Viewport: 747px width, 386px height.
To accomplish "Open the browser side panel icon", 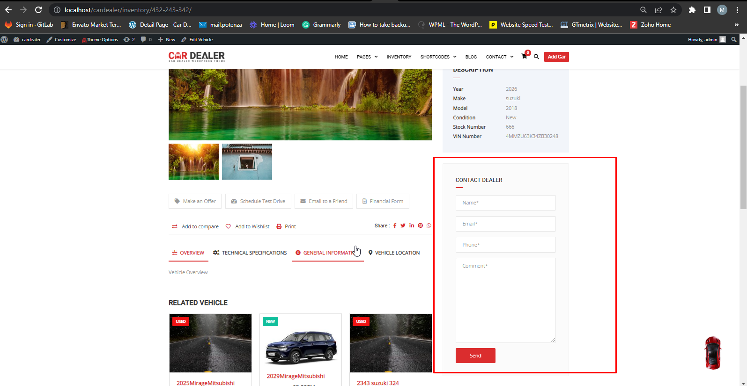I will click(707, 10).
